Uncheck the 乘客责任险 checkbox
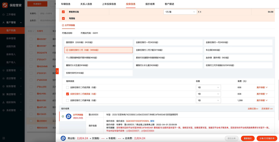 63,12
